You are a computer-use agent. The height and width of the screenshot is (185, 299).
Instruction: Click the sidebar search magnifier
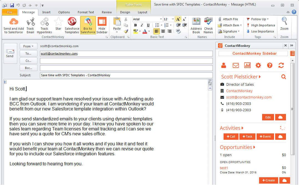[x=283, y=77]
